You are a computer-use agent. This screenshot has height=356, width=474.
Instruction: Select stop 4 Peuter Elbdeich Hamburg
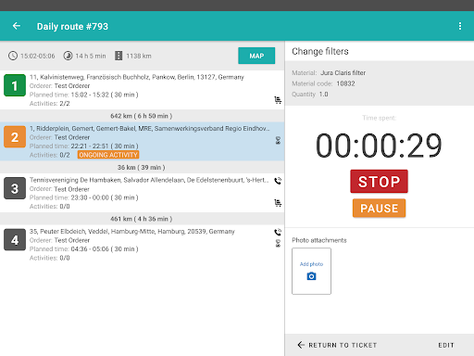pos(142,244)
